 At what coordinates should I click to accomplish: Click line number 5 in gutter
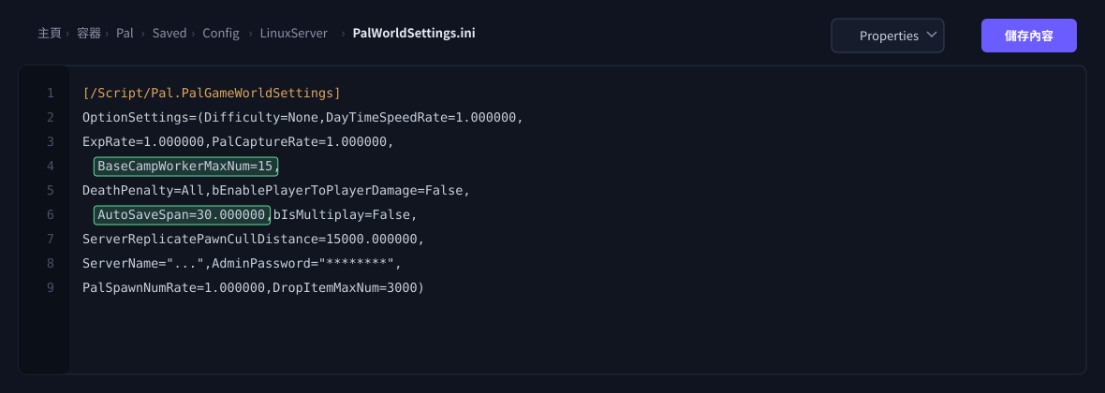pyautogui.click(x=50, y=190)
